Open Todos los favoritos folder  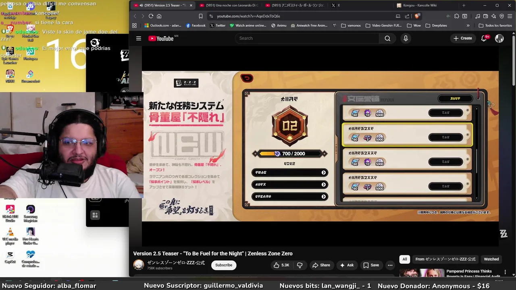[495, 25]
